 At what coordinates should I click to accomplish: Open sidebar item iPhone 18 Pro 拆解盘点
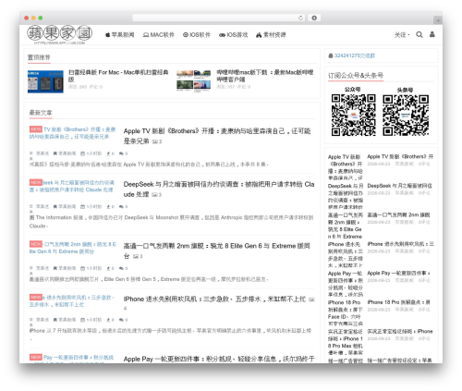pos(399,302)
